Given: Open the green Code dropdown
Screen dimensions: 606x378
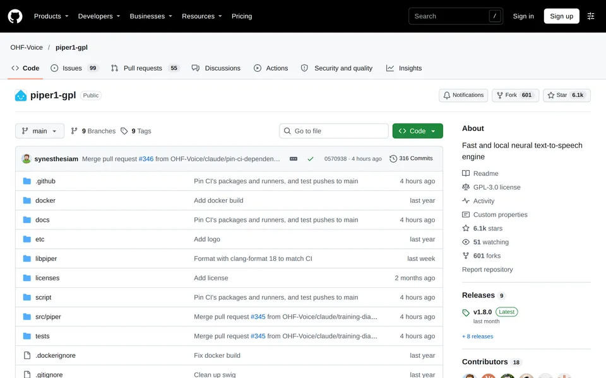Looking at the screenshot, I should 417,131.
